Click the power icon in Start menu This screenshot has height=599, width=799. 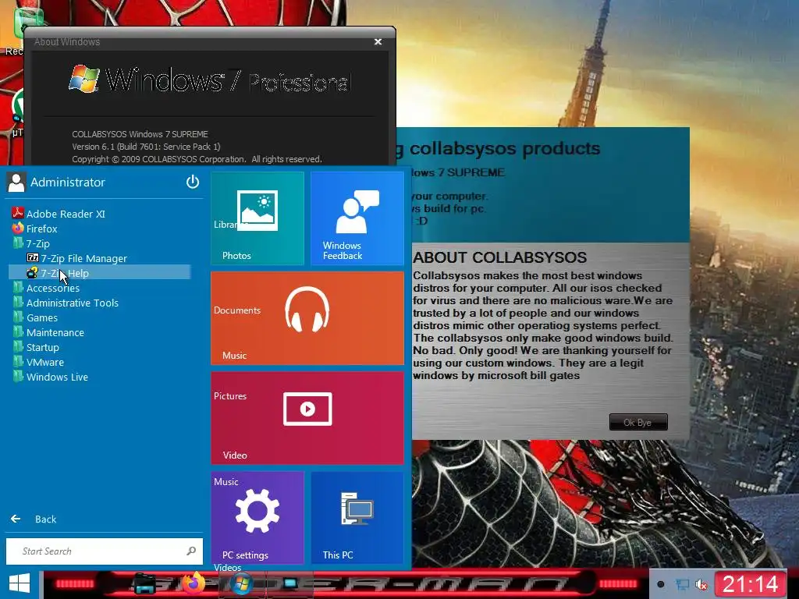[193, 181]
